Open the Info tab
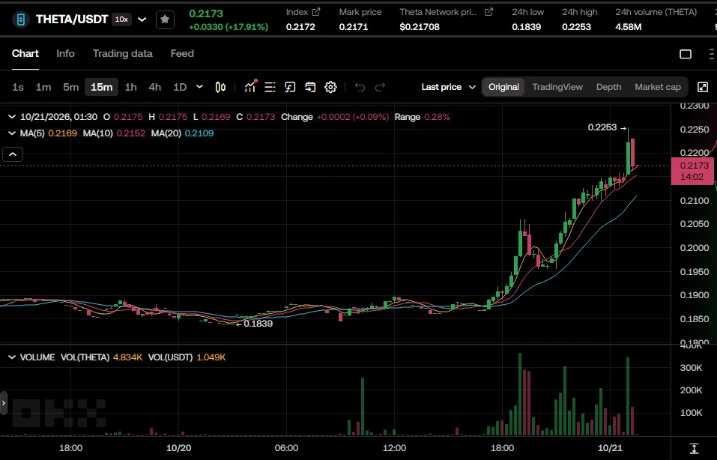717x460 pixels. tap(65, 53)
